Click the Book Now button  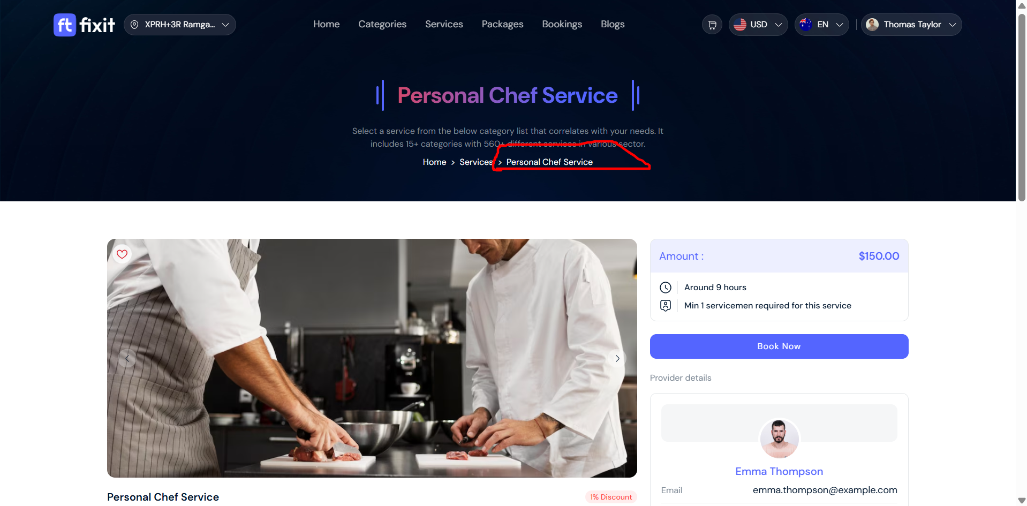click(779, 346)
